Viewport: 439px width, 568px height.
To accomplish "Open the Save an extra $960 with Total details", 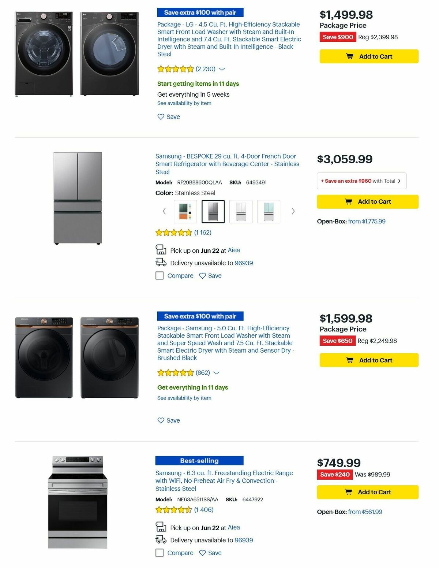I will [360, 181].
